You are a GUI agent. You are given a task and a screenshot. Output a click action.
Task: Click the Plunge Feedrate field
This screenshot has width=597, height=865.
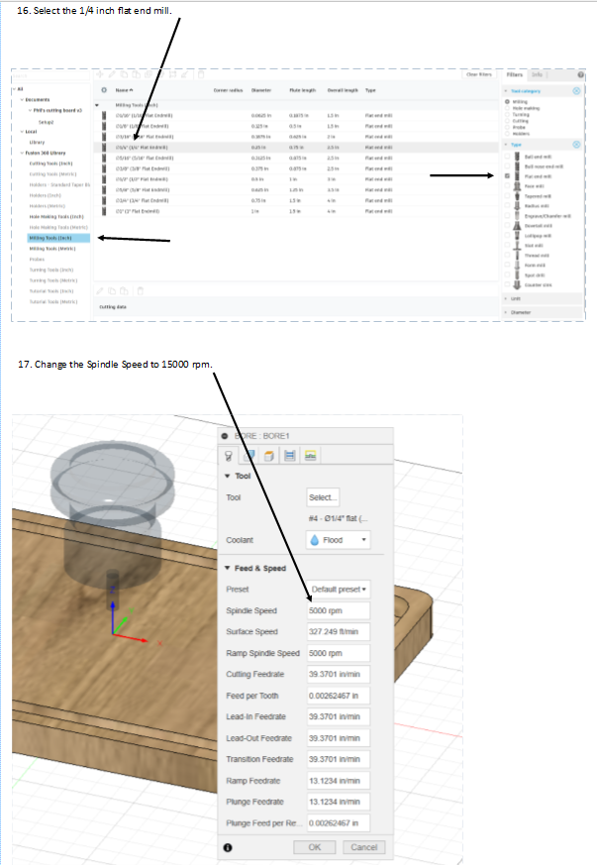coord(338,802)
